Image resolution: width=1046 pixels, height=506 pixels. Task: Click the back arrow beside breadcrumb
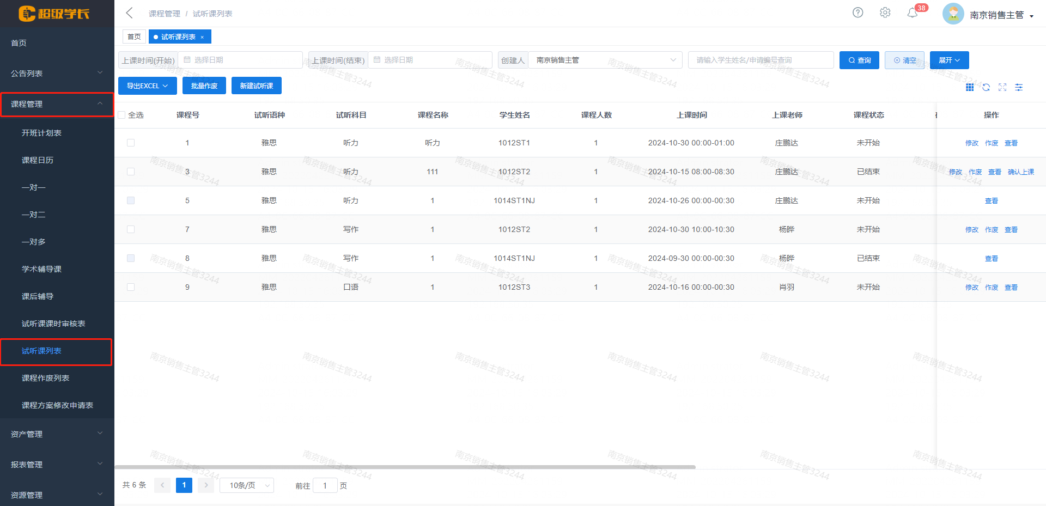129,13
